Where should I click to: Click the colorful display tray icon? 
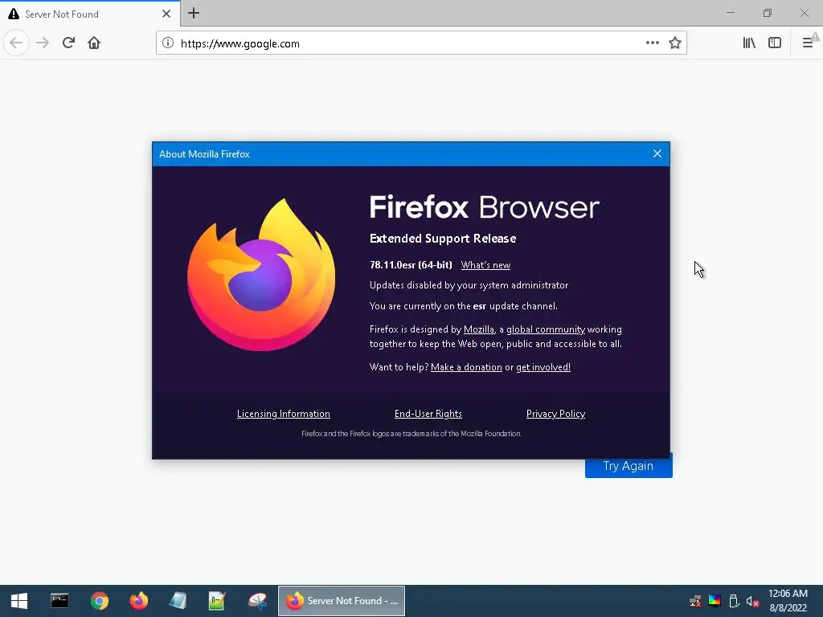tap(714, 601)
